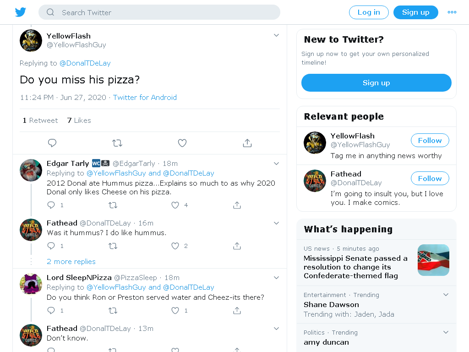This screenshot has width=469, height=352.
Task: Open chevron menu on Edgar Tarly's reply
Action: point(276,164)
